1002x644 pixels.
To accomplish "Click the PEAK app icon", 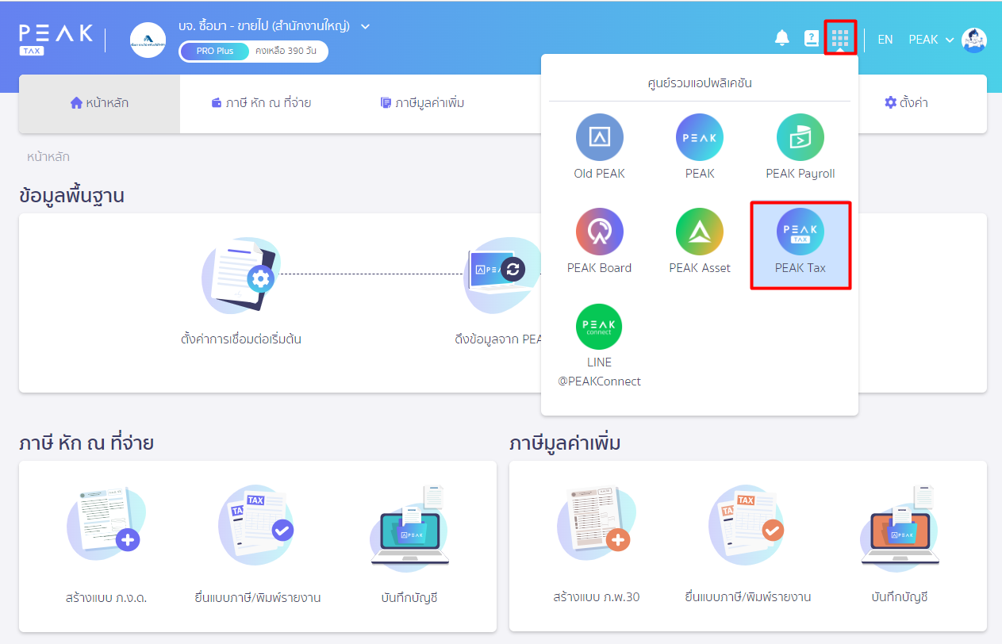I will 699,138.
